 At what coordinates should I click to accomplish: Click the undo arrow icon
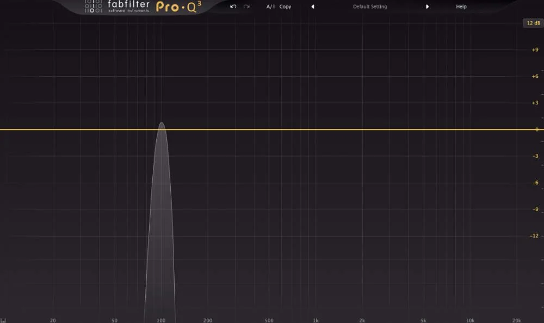tap(233, 6)
